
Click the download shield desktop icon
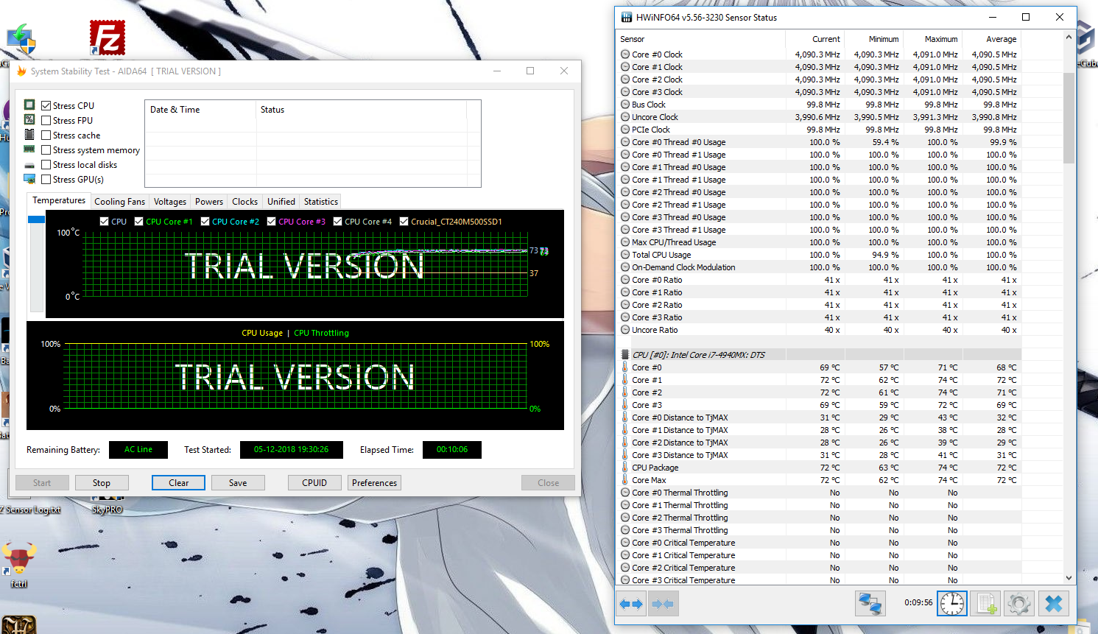pos(21,40)
